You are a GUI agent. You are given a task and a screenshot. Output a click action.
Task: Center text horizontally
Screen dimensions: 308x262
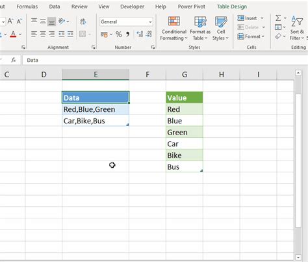[x=43, y=34]
